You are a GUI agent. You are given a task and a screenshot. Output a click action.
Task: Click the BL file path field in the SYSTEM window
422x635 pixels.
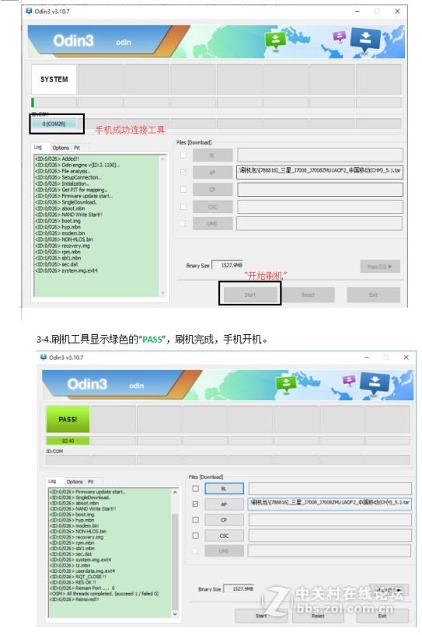pos(320,155)
